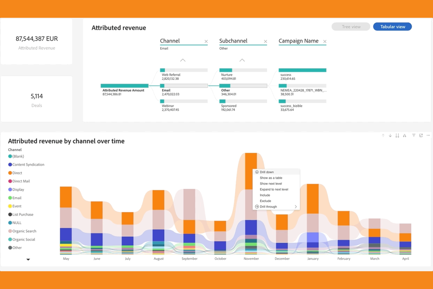
Task: Open more options ellipsis on chart
Action: (428, 135)
